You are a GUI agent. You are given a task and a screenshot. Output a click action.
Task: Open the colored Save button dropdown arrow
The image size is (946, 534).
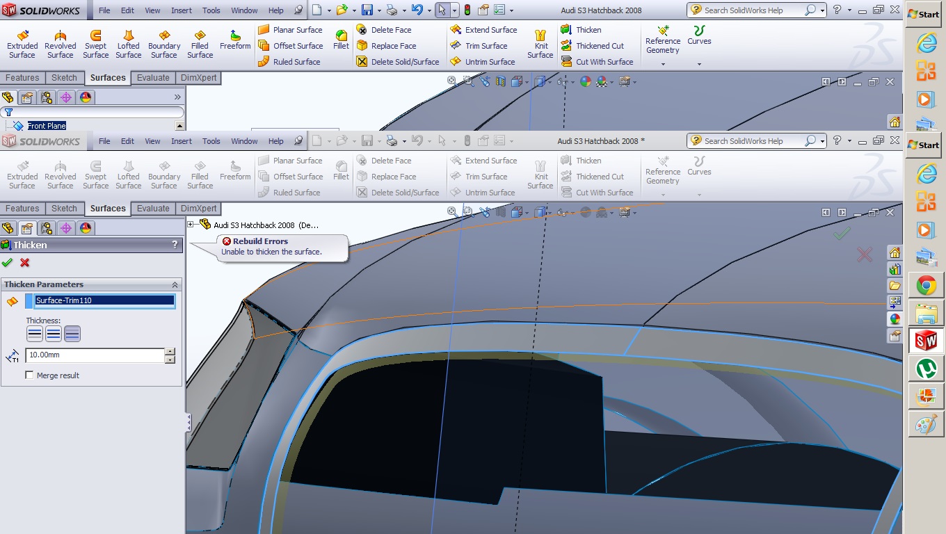click(378, 10)
